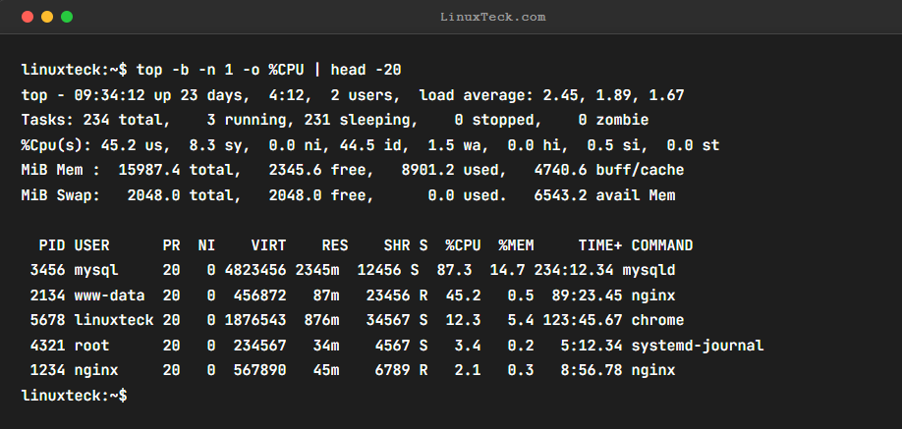
Task: Click PID 5678 in the process list
Action: click(47, 320)
